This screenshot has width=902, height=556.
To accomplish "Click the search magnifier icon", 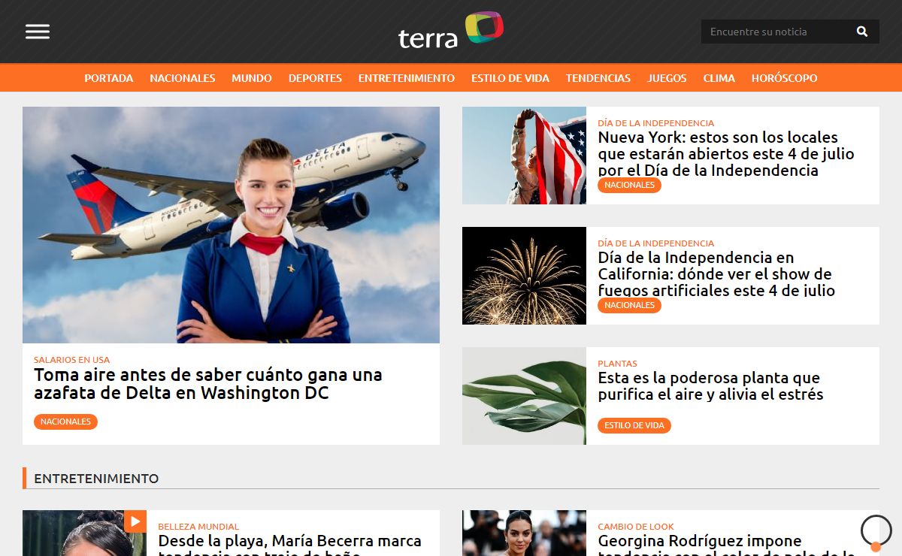I will tap(862, 32).
